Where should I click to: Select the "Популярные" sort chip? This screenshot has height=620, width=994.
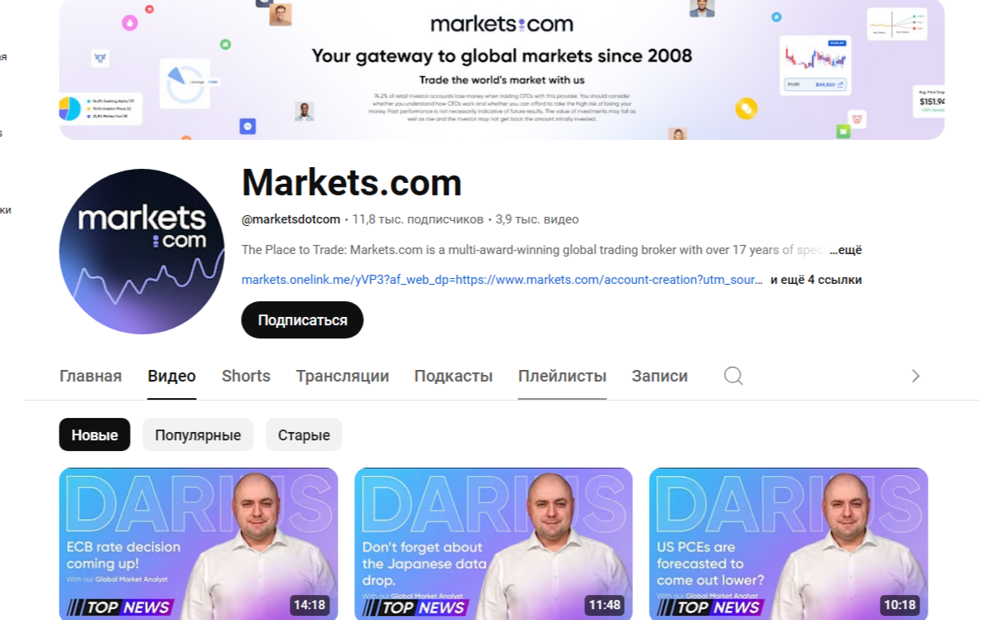coord(198,435)
